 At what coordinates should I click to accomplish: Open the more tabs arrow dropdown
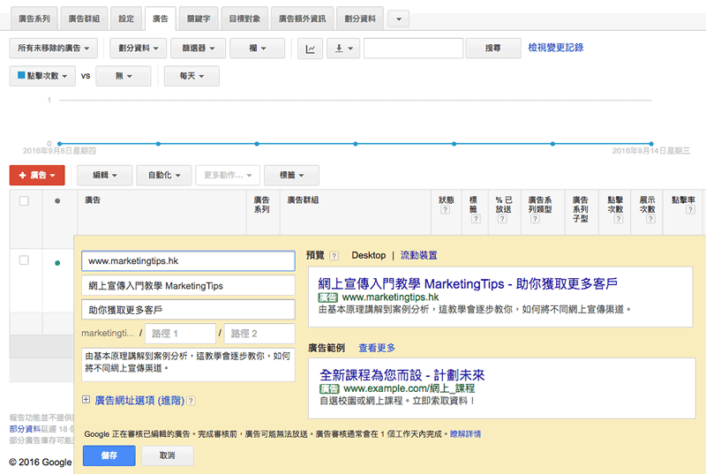[x=399, y=19]
